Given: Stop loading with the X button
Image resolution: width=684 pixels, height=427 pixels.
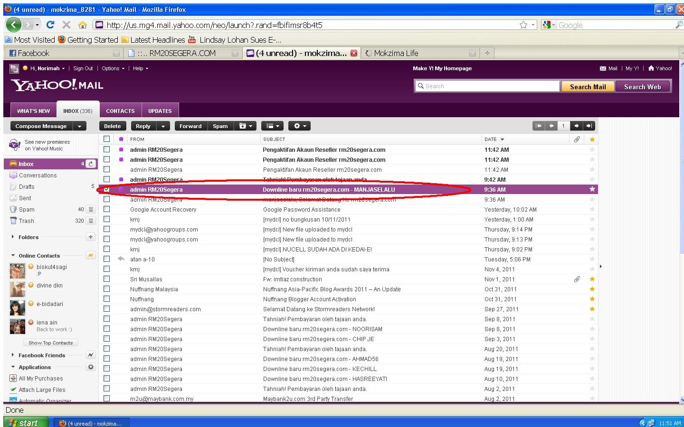Looking at the screenshot, I should [66, 25].
